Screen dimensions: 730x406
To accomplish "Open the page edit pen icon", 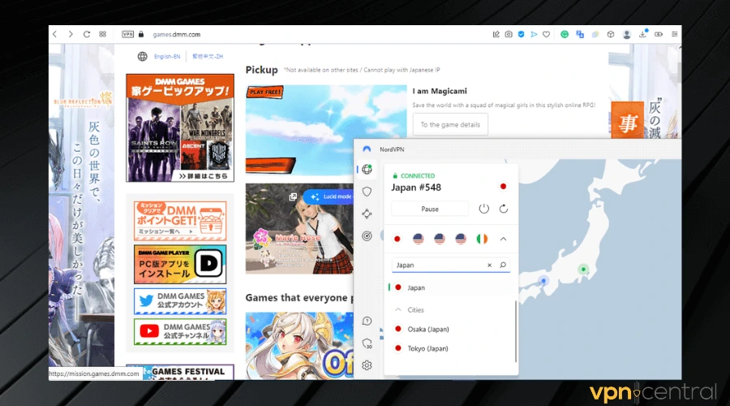I will [496, 34].
